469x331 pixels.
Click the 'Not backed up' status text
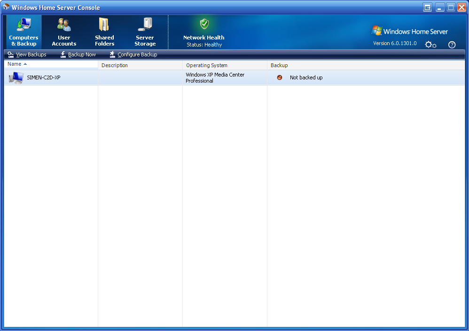[x=306, y=77]
